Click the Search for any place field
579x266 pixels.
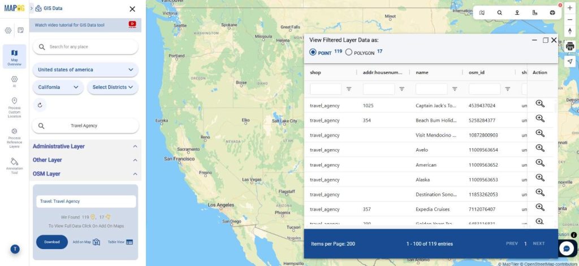(x=85, y=47)
